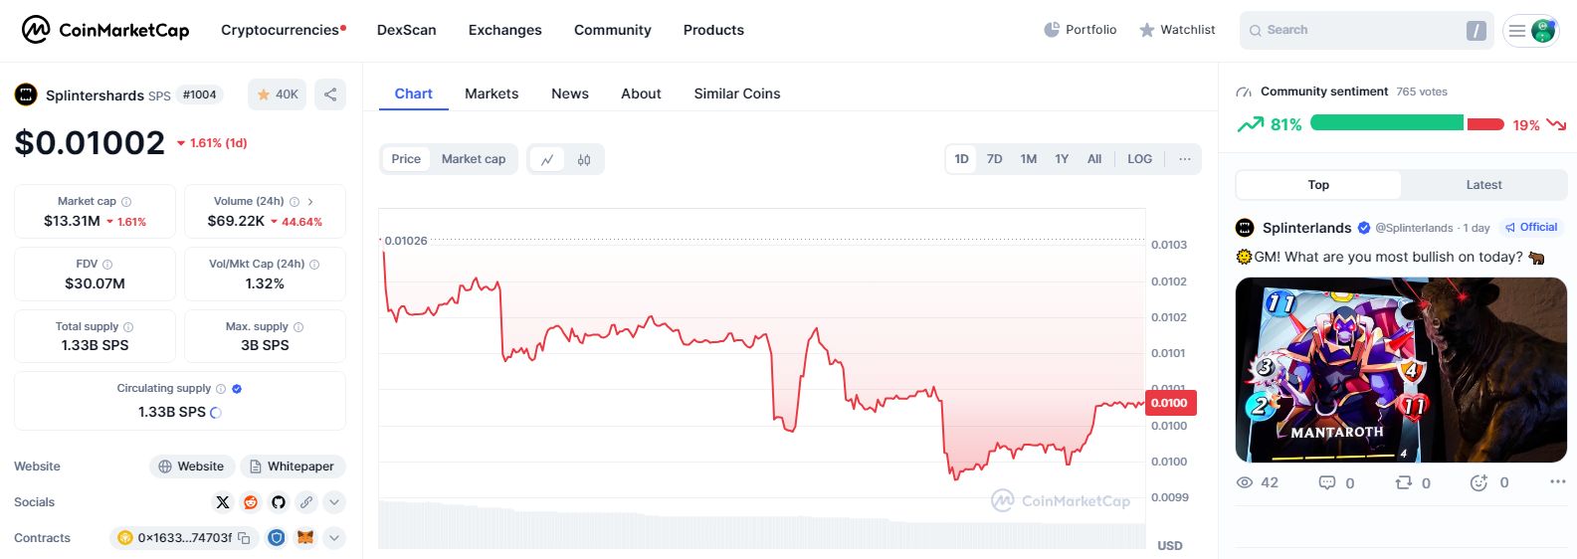Switch to the About tab
Image resolution: width=1577 pixels, height=559 pixels.
tap(641, 93)
